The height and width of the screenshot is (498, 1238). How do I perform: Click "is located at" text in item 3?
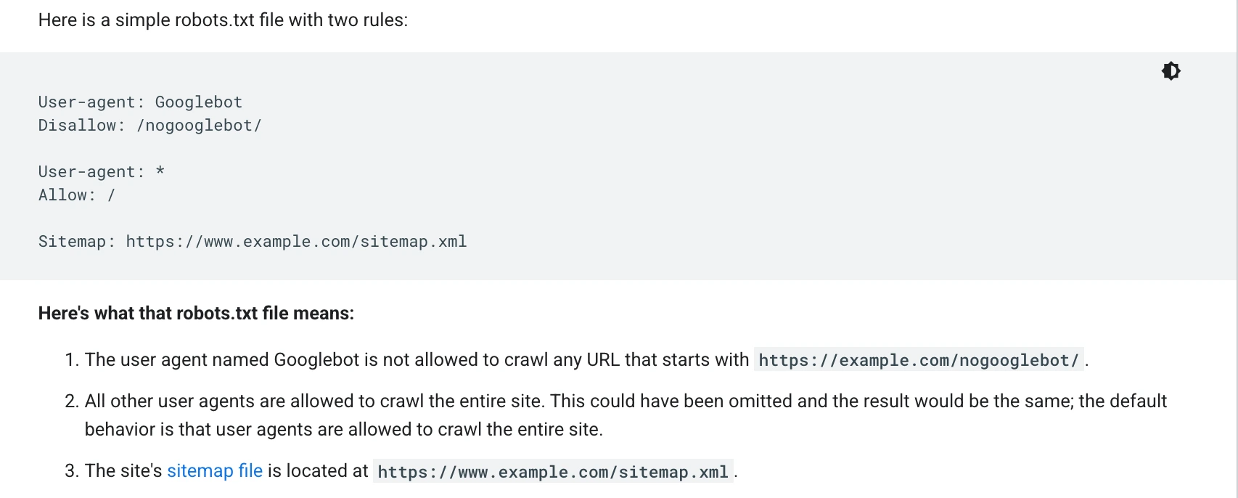point(318,471)
